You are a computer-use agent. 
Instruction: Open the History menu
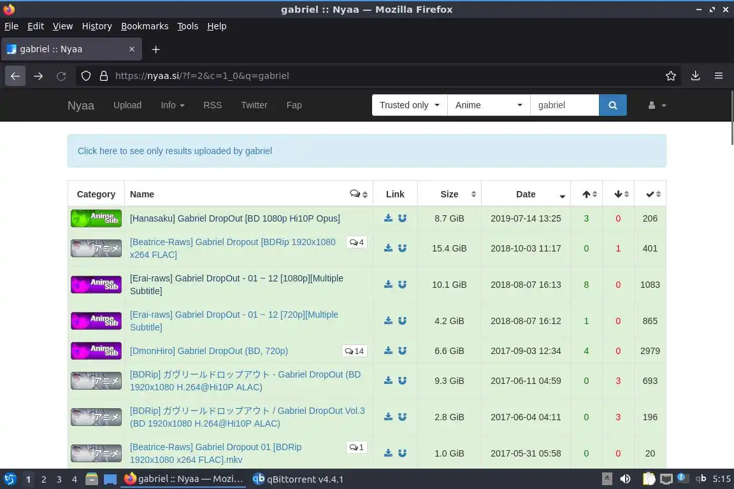coord(97,26)
